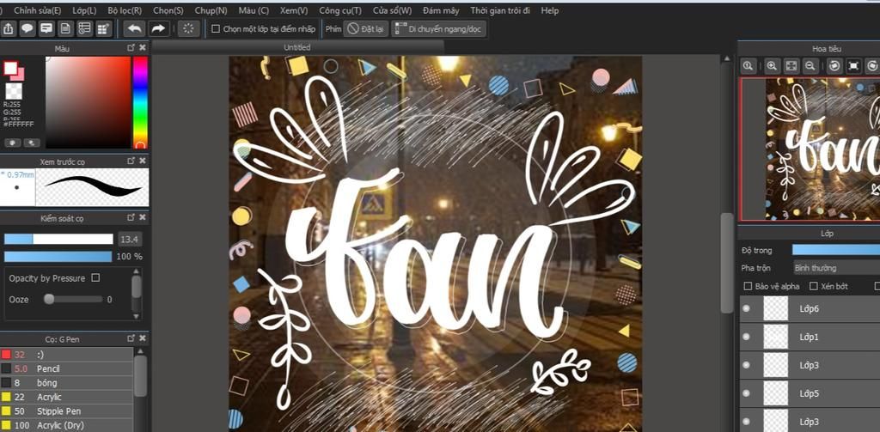Open the Lớp(L) menu
Screen dimensions: 880x432
coord(84,10)
